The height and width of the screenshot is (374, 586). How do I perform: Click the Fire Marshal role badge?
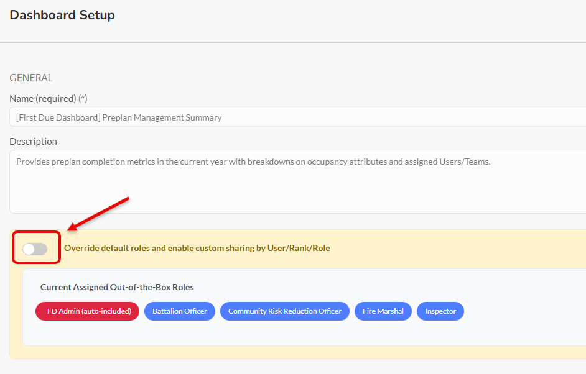383,311
